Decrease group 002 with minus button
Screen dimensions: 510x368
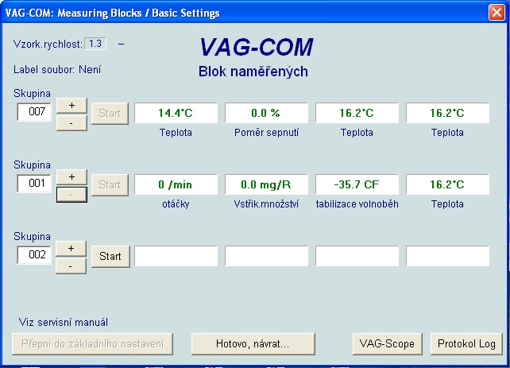(71, 266)
